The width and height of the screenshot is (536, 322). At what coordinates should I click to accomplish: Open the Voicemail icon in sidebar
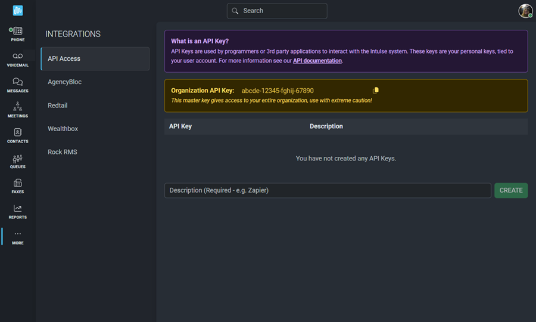[x=17, y=56]
